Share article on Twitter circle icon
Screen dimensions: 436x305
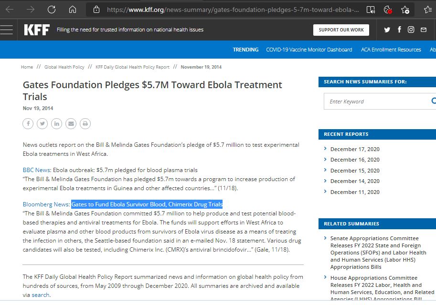pyautogui.click(x=43, y=123)
